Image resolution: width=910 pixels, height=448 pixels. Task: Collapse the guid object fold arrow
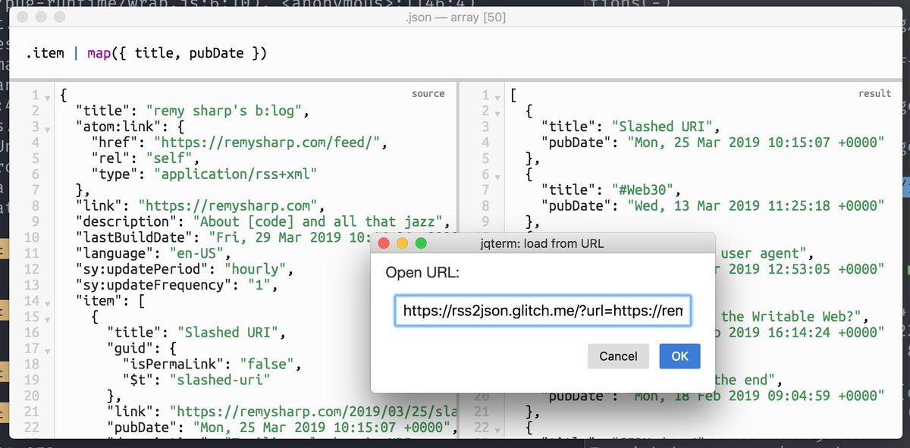tap(48, 349)
